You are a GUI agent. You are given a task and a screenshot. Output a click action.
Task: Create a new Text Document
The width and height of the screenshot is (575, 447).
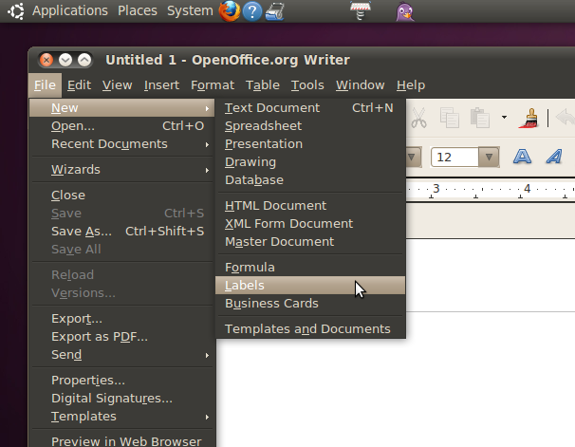pyautogui.click(x=310, y=108)
